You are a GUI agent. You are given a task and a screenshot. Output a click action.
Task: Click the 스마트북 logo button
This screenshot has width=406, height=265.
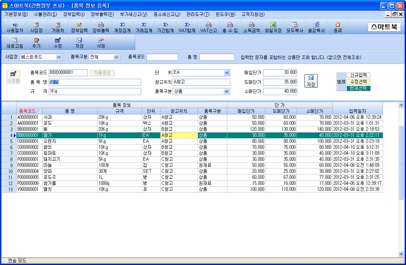point(384,27)
